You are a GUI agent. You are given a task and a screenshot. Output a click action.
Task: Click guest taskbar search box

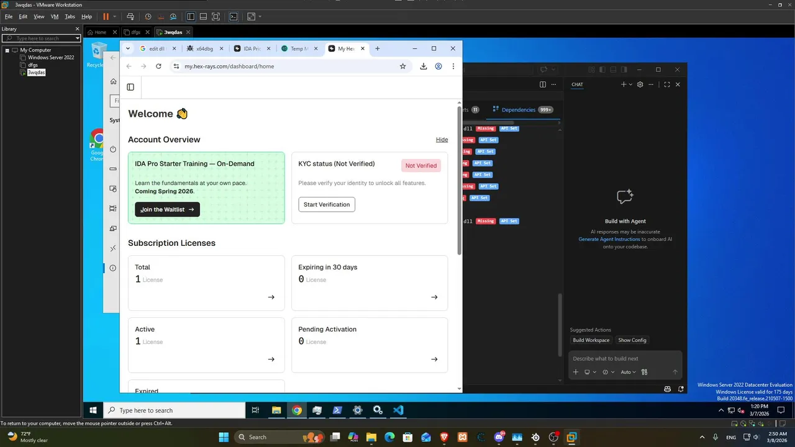[x=175, y=410]
